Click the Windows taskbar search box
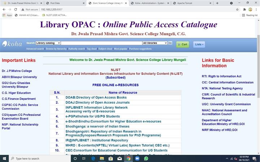Image resolution: width=260 pixels, height=162 pixels. (40, 158)
